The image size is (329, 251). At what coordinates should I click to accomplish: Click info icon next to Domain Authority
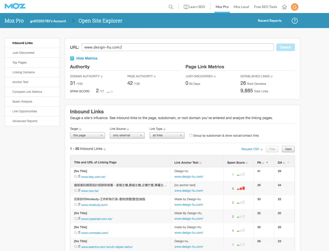point(101,76)
